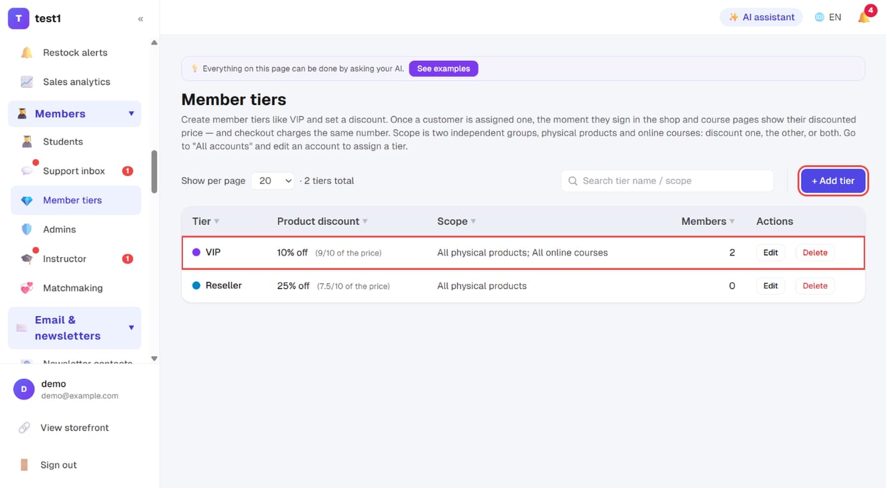The image size is (886, 488).
Task: Open the Show per page dropdown
Action: tap(273, 181)
